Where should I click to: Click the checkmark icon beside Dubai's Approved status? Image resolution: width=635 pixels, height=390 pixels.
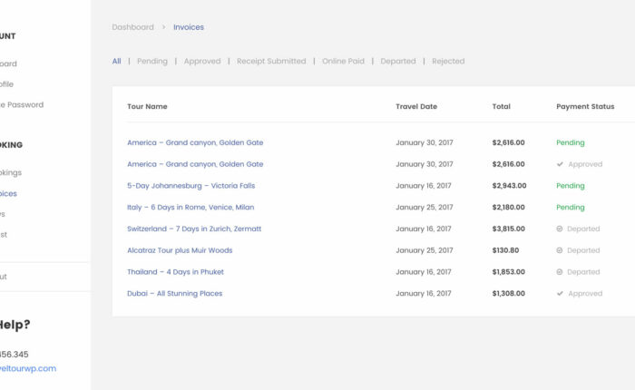click(560, 294)
